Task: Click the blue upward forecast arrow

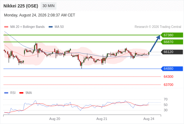Action: pos(155,43)
